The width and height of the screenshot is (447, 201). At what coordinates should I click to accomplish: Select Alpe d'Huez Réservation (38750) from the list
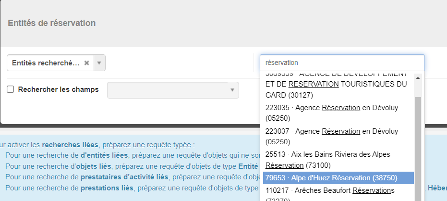338,178
